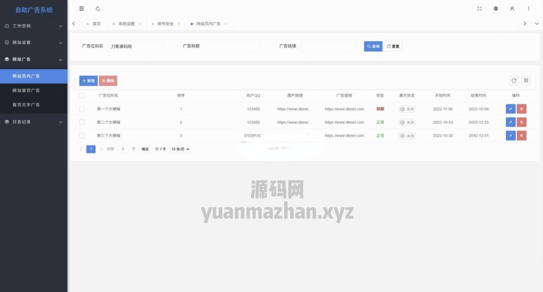Delete the 第三个大横幅 row via trash icon
The height and width of the screenshot is (292, 543).
pyautogui.click(x=521, y=136)
